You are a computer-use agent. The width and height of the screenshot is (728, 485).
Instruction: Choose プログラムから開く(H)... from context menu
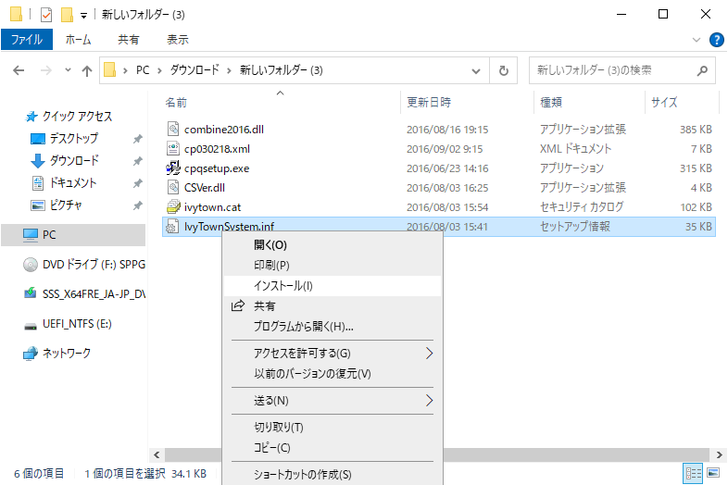pyautogui.click(x=333, y=327)
